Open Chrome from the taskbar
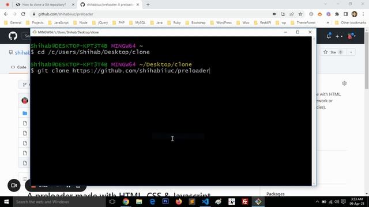 pyautogui.click(x=126, y=202)
